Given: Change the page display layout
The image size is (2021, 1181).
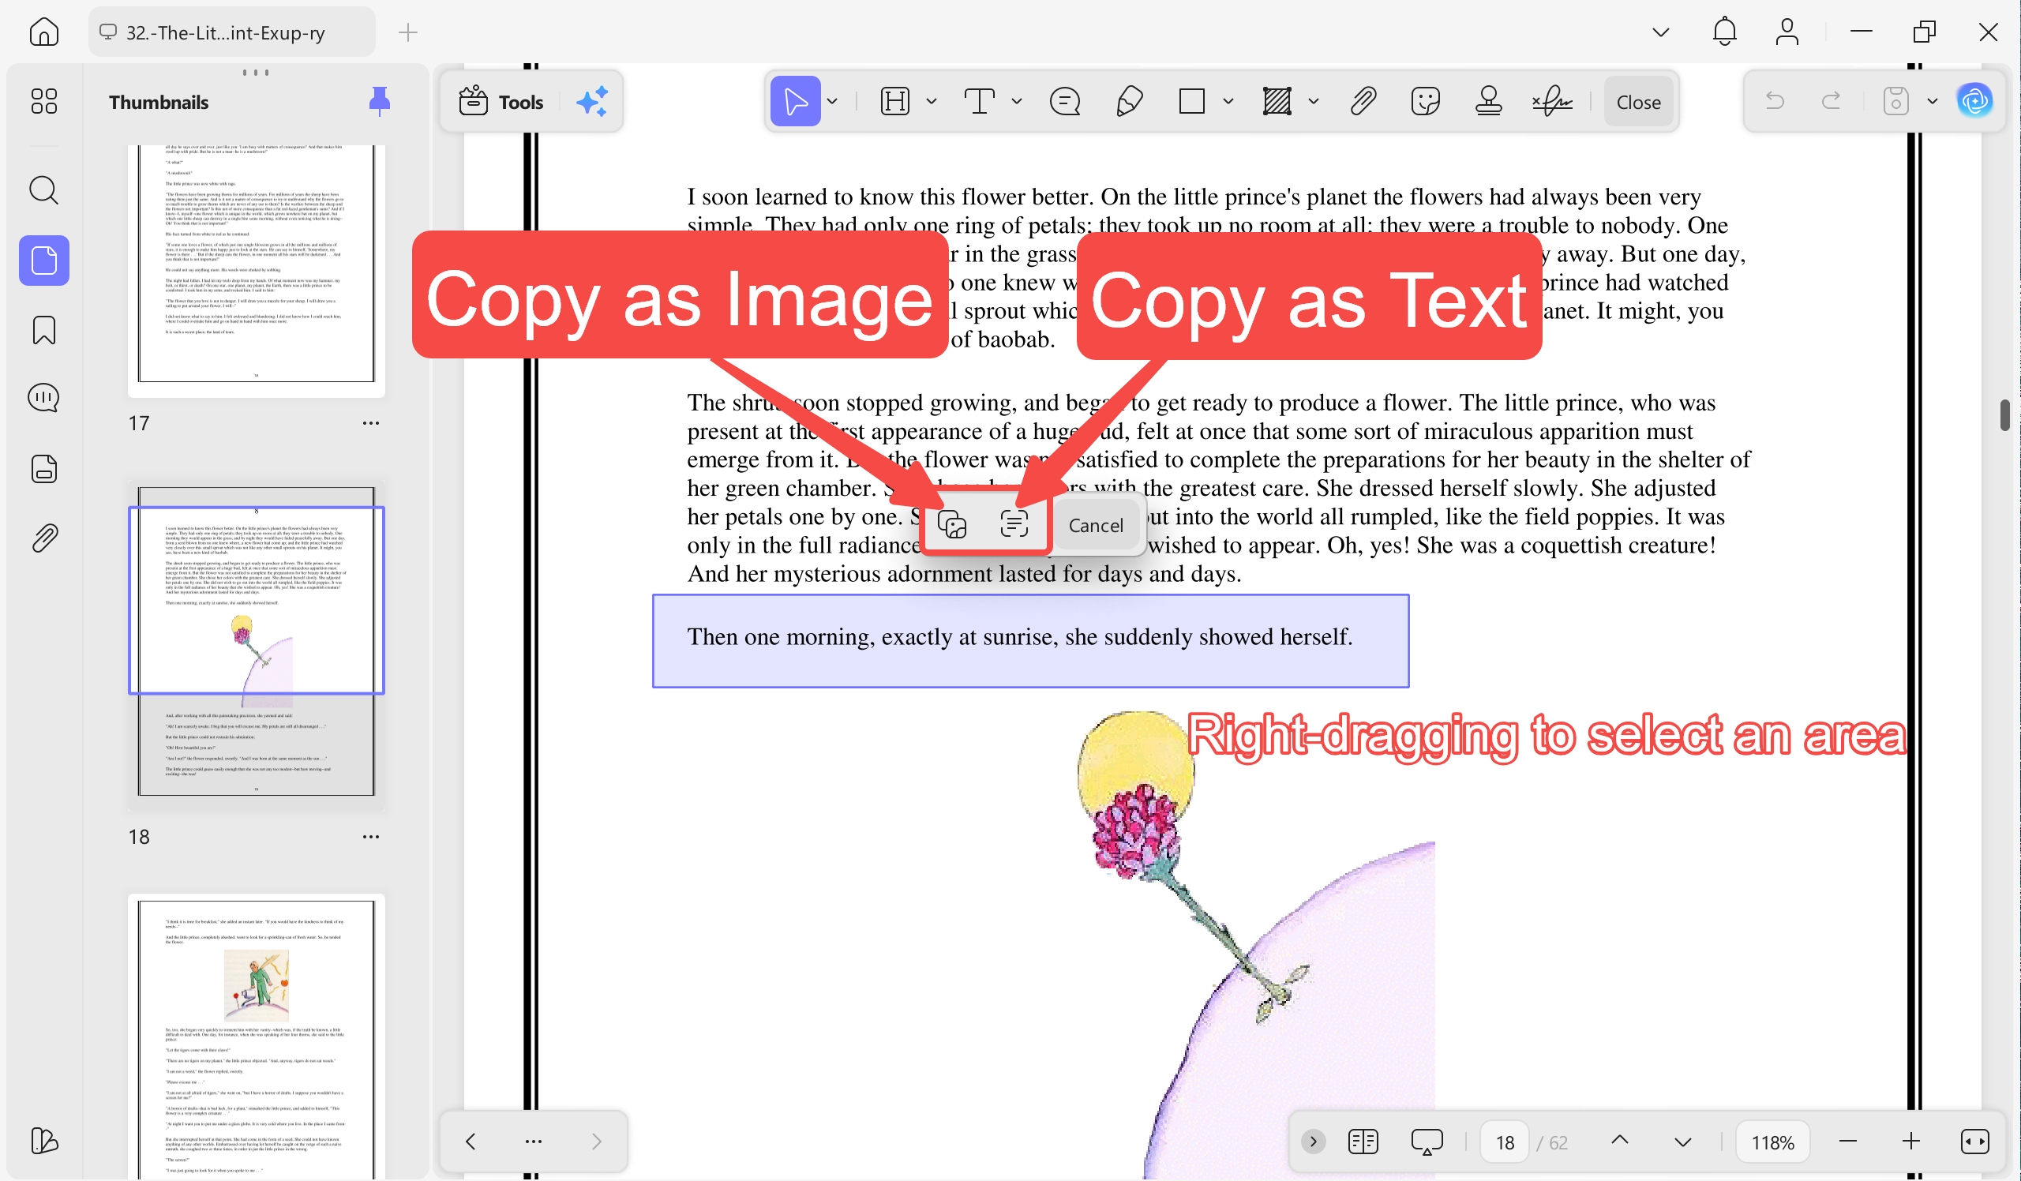Looking at the screenshot, I should point(1363,1141).
